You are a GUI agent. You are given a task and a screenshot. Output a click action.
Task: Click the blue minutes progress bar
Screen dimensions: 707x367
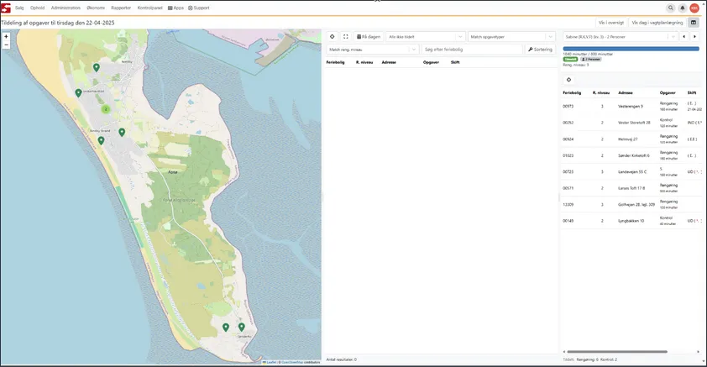[x=631, y=49]
